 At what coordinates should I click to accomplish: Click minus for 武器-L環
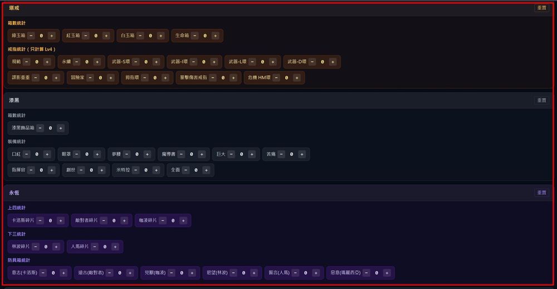(x=252, y=62)
